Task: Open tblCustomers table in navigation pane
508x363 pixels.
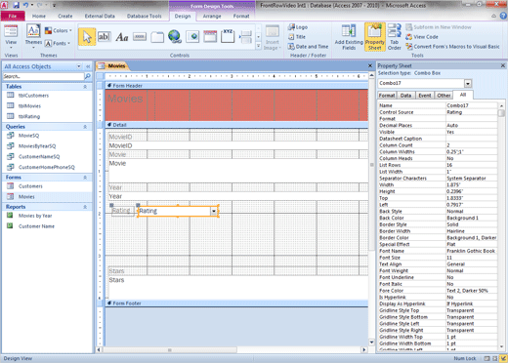Action: pos(33,96)
